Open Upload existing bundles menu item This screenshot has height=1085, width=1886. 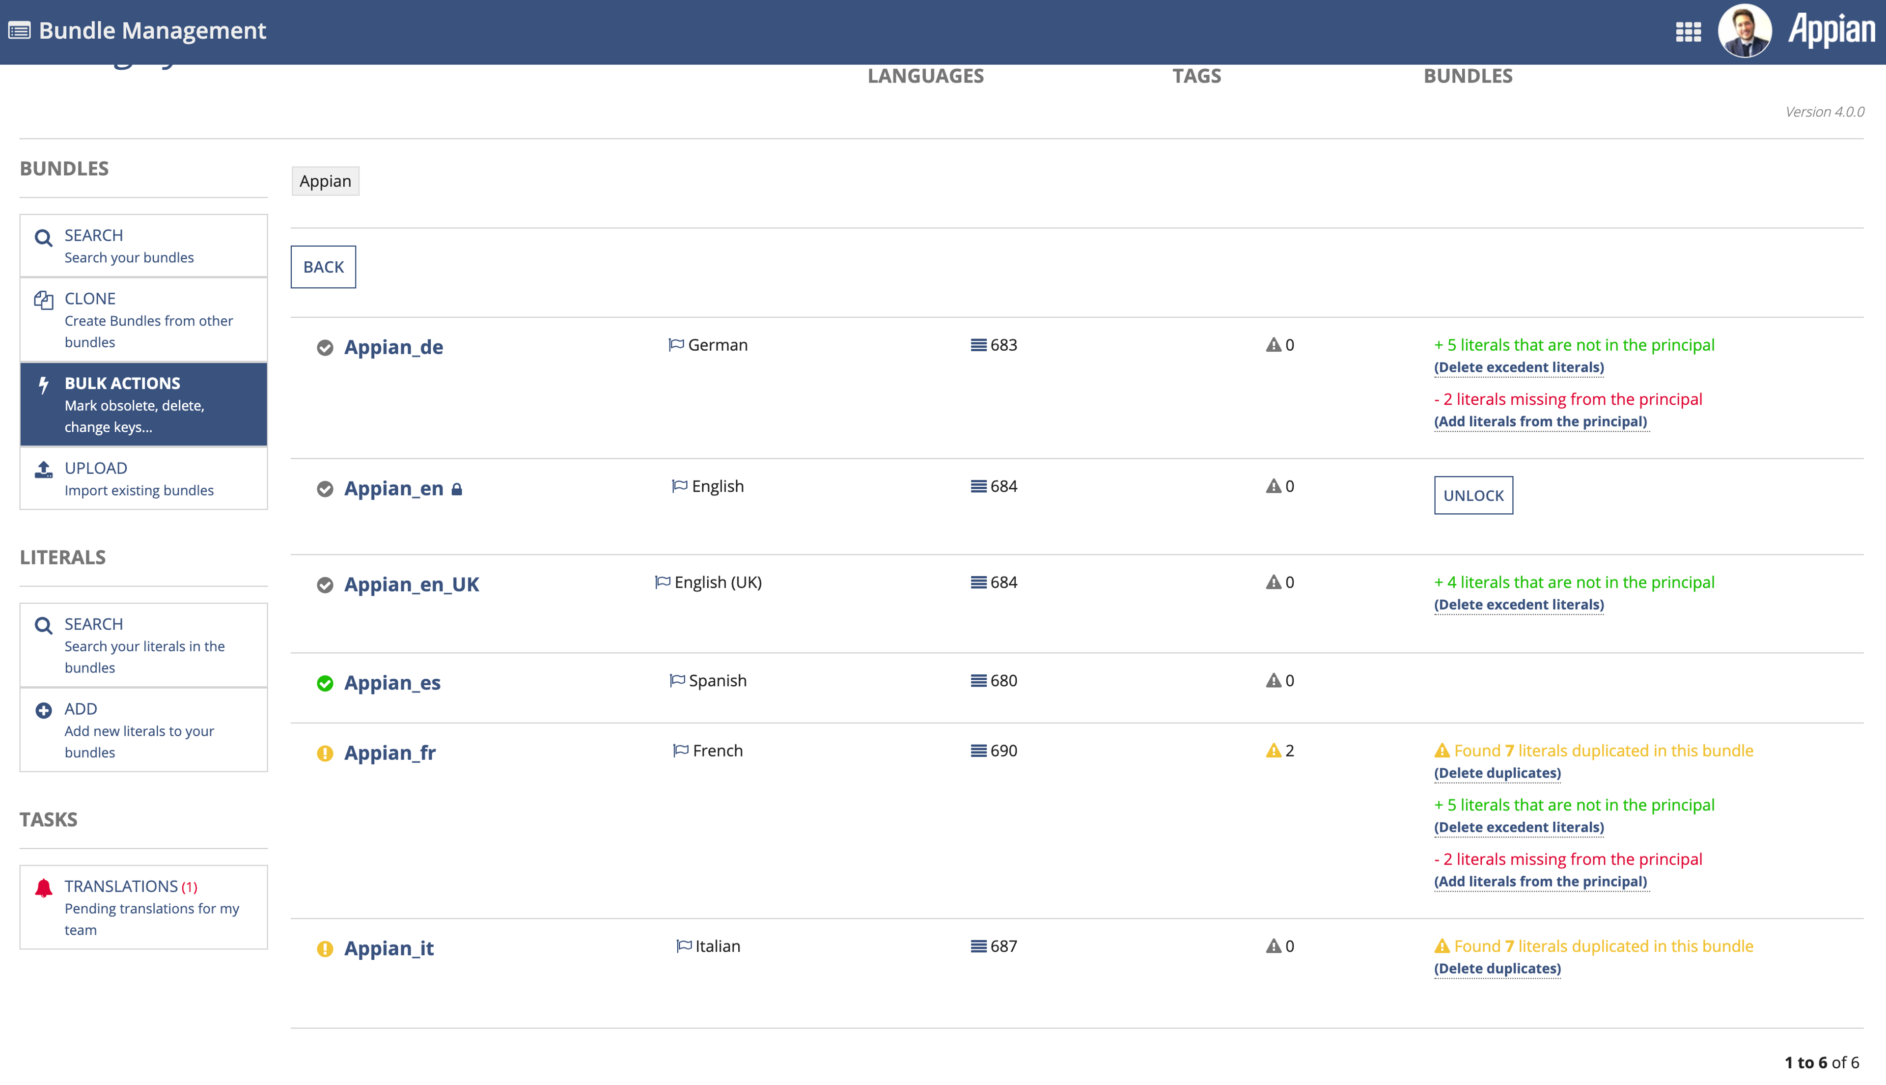pos(144,478)
